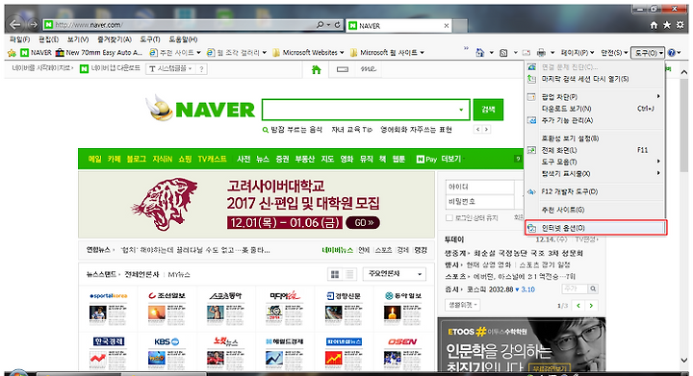Click the search magnifier in the address bar

click(x=320, y=25)
